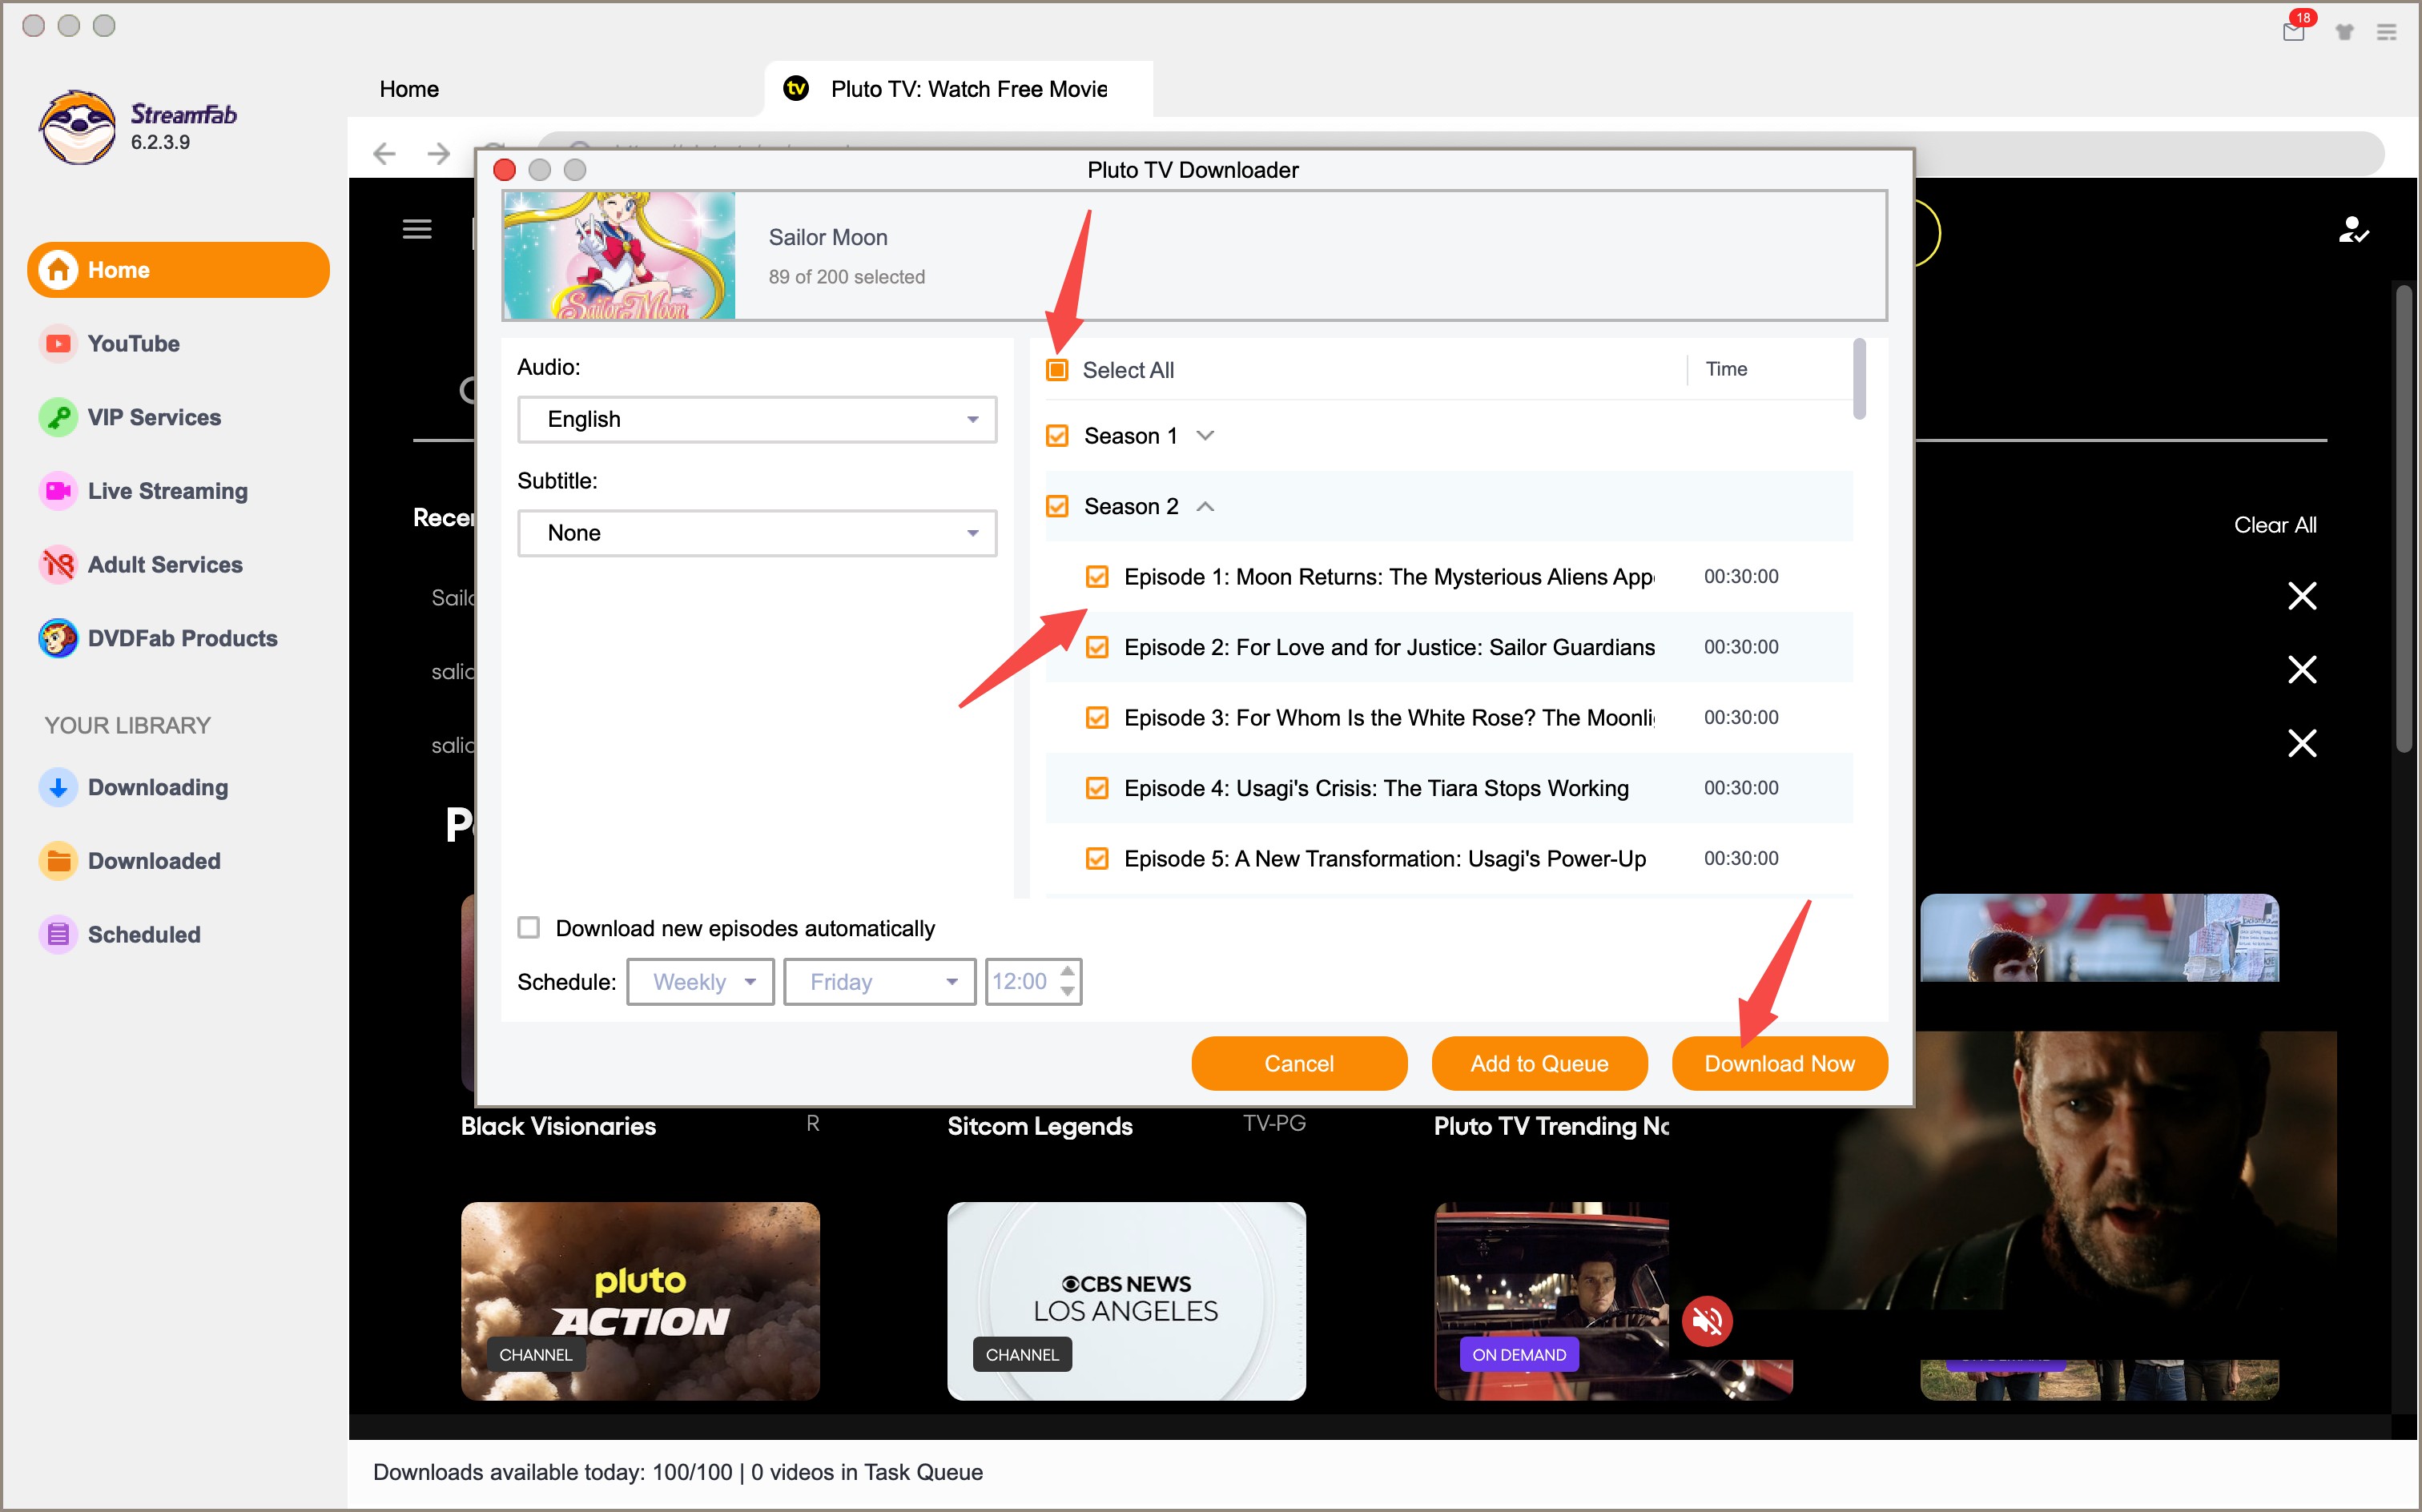The height and width of the screenshot is (1512, 2422).
Task: Toggle the Select All checkbox
Action: (x=1057, y=370)
